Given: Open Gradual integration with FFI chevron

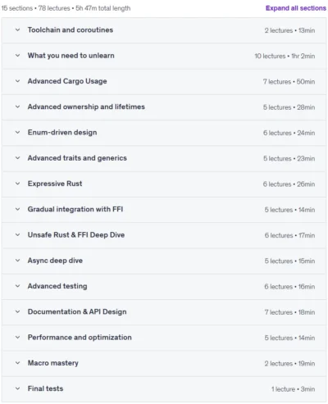Looking at the screenshot, I should [x=18, y=210].
